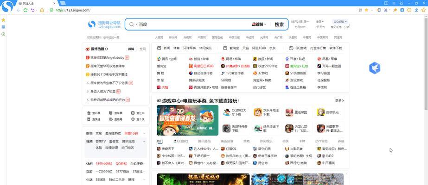Click the 查彩票 lottery shortcut
Viewport: 428px width, 185px height.
(x=94, y=113)
